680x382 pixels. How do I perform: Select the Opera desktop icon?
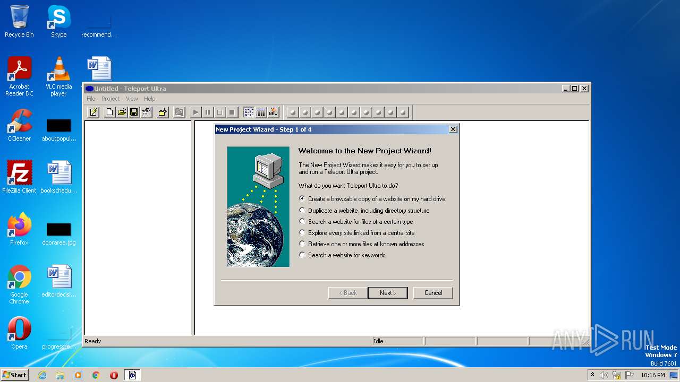coord(19,333)
